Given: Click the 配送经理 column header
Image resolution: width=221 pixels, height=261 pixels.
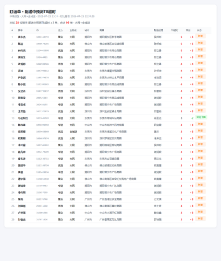Looking at the screenshot, I should (x=158, y=30).
